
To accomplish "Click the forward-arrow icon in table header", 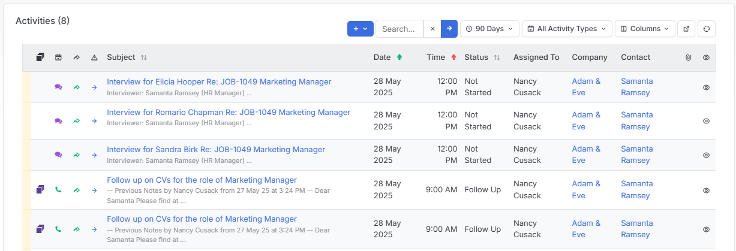I will tap(76, 58).
